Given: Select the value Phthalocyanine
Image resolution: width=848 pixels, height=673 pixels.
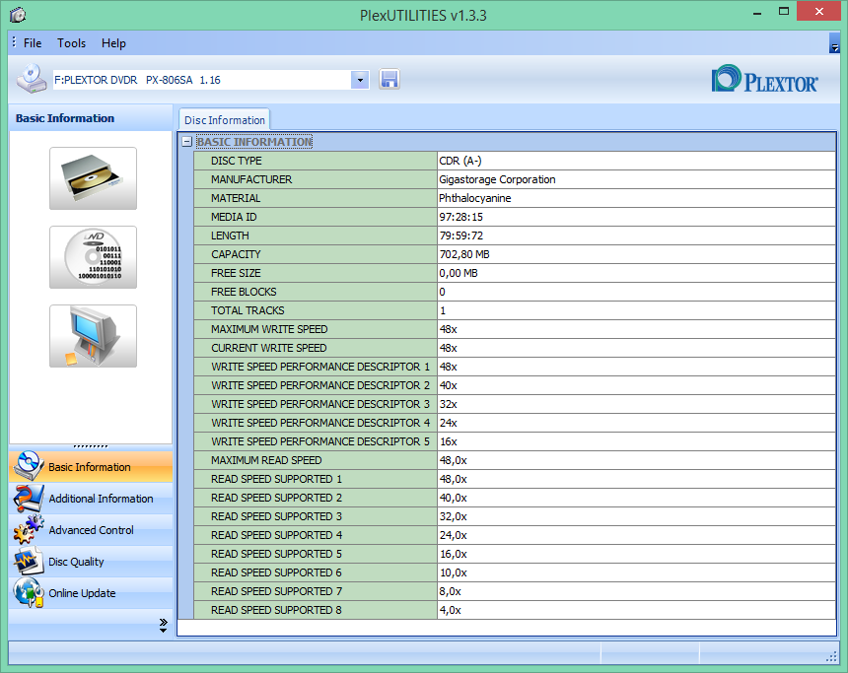Looking at the screenshot, I should [x=475, y=198].
